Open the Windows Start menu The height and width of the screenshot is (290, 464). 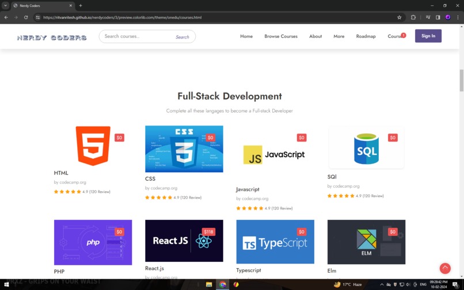6,285
